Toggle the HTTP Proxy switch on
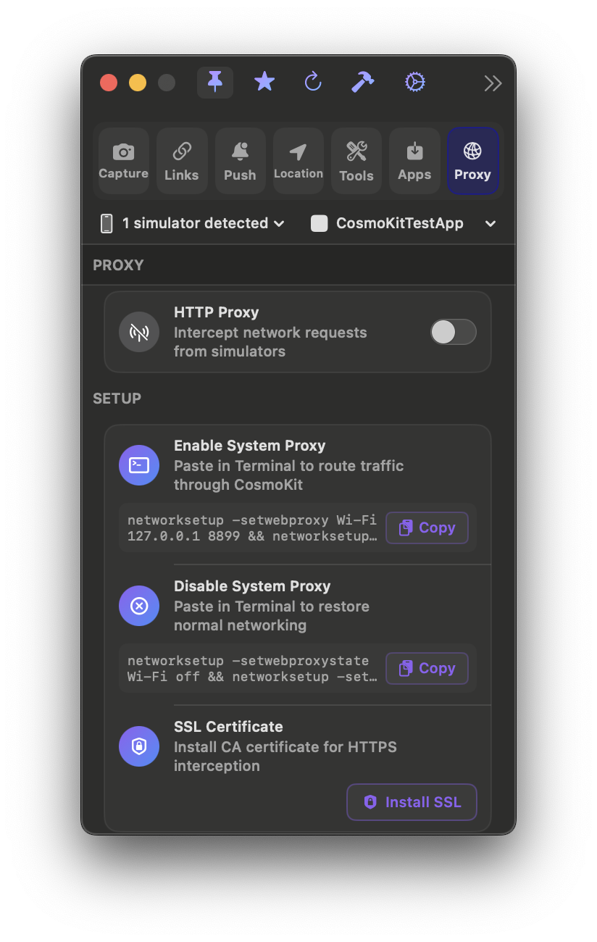597x942 pixels. point(454,332)
